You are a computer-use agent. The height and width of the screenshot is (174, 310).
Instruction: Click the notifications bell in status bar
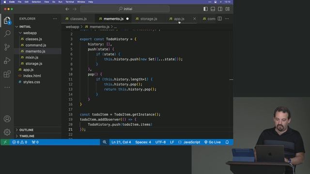[227, 142]
